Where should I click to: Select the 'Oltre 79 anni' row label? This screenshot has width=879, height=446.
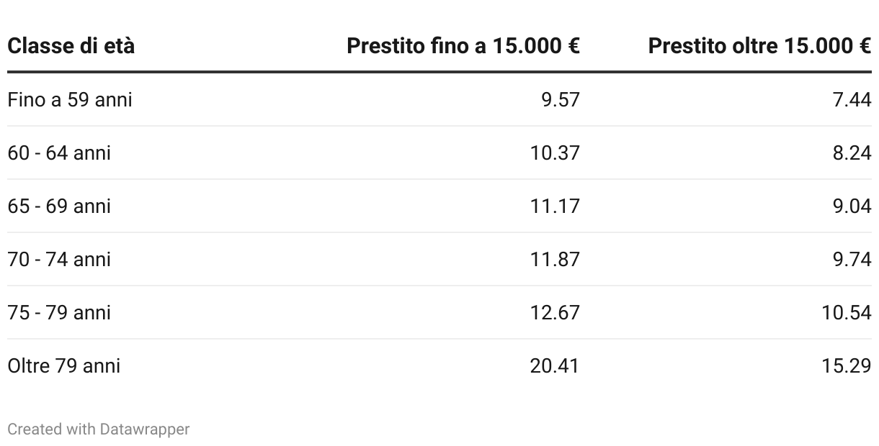tap(64, 365)
